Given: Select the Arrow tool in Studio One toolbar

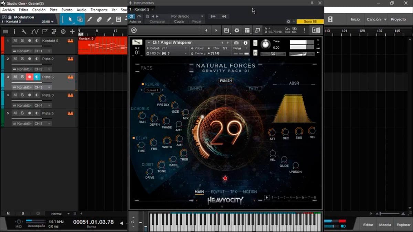Looking at the screenshot, I should pyautogui.click(x=70, y=19).
